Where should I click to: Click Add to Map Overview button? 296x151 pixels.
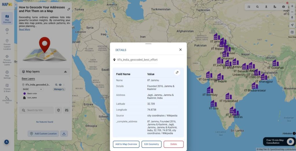[126, 144]
